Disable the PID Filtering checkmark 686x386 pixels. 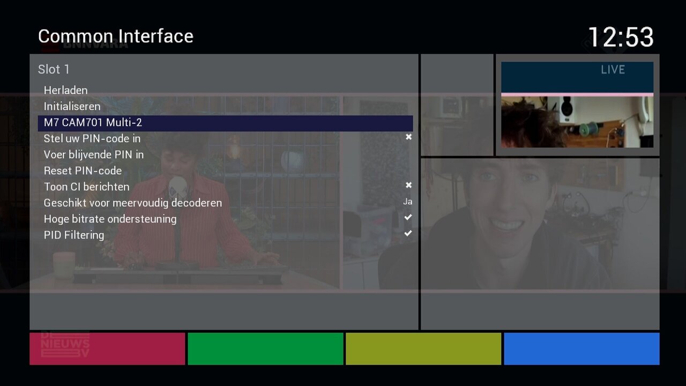[x=408, y=233]
